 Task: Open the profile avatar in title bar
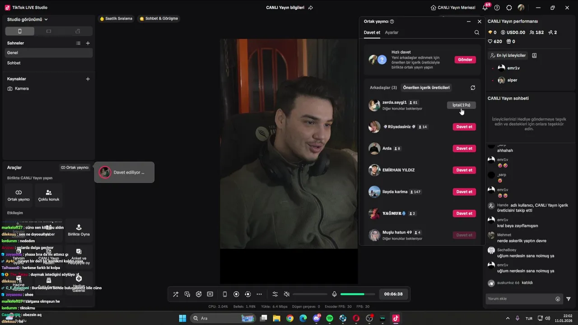521,8
